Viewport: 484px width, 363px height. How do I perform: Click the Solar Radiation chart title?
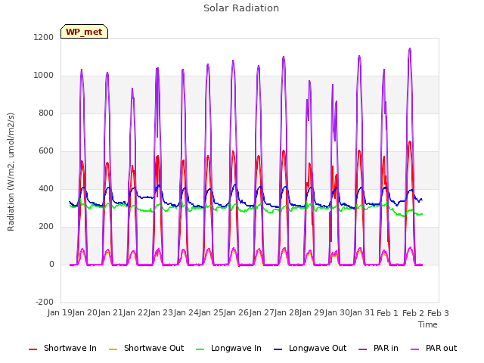point(241,8)
